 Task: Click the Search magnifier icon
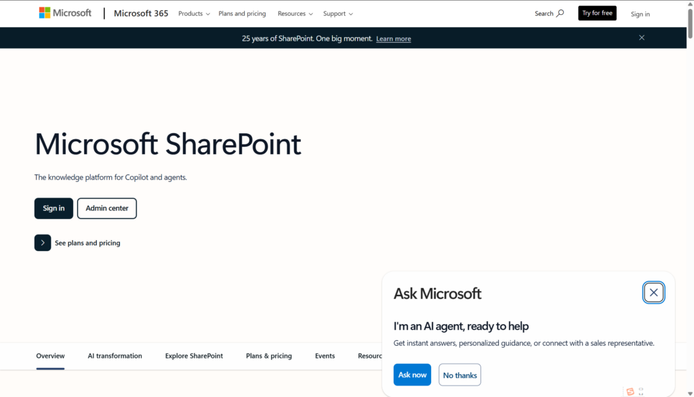[560, 13]
